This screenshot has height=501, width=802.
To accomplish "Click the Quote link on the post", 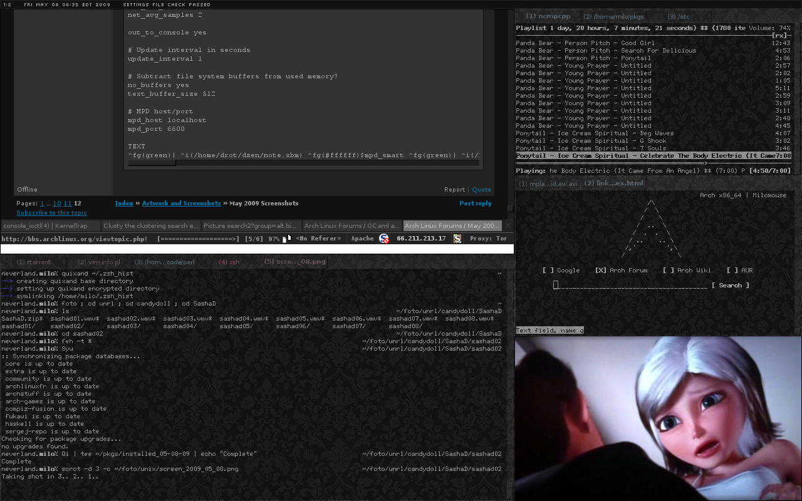I will [481, 190].
